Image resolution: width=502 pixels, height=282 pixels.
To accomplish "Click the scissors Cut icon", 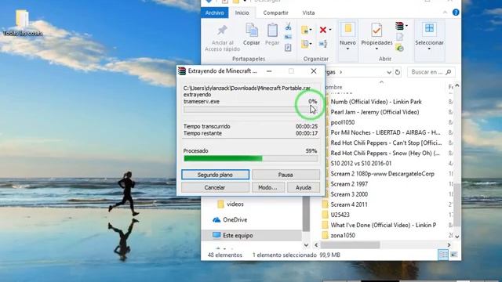I will coord(288,27).
